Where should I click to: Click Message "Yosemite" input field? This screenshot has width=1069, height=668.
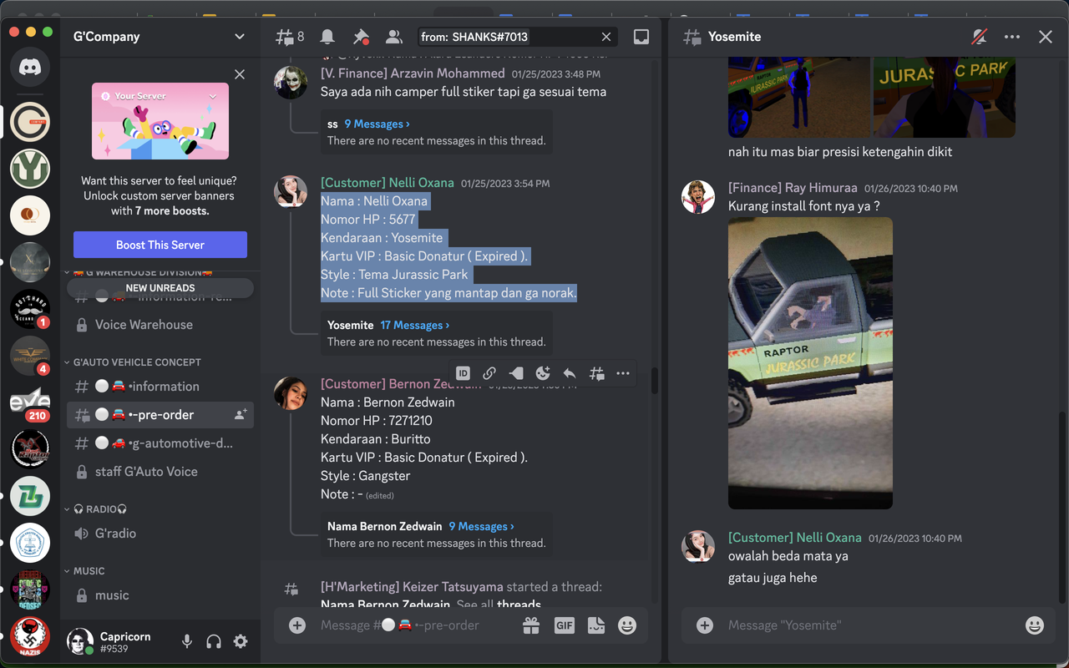[869, 625]
